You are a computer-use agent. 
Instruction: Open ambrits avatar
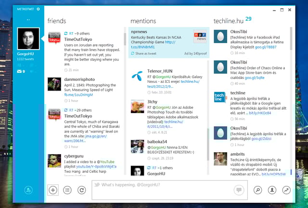(220, 159)
